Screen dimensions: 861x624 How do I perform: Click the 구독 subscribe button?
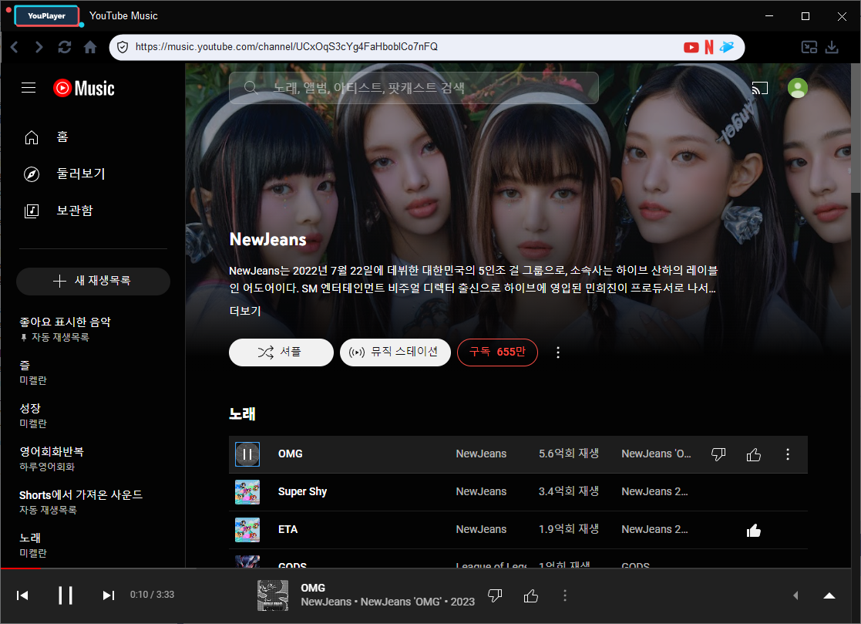click(497, 352)
